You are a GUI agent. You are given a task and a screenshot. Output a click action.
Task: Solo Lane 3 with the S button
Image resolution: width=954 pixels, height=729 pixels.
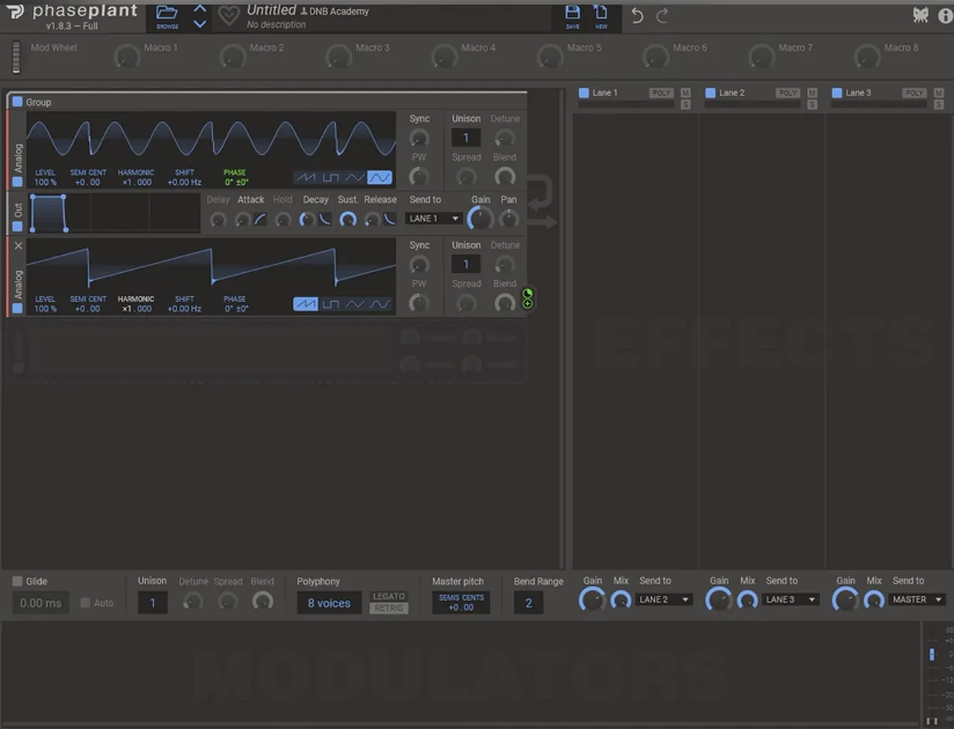939,104
